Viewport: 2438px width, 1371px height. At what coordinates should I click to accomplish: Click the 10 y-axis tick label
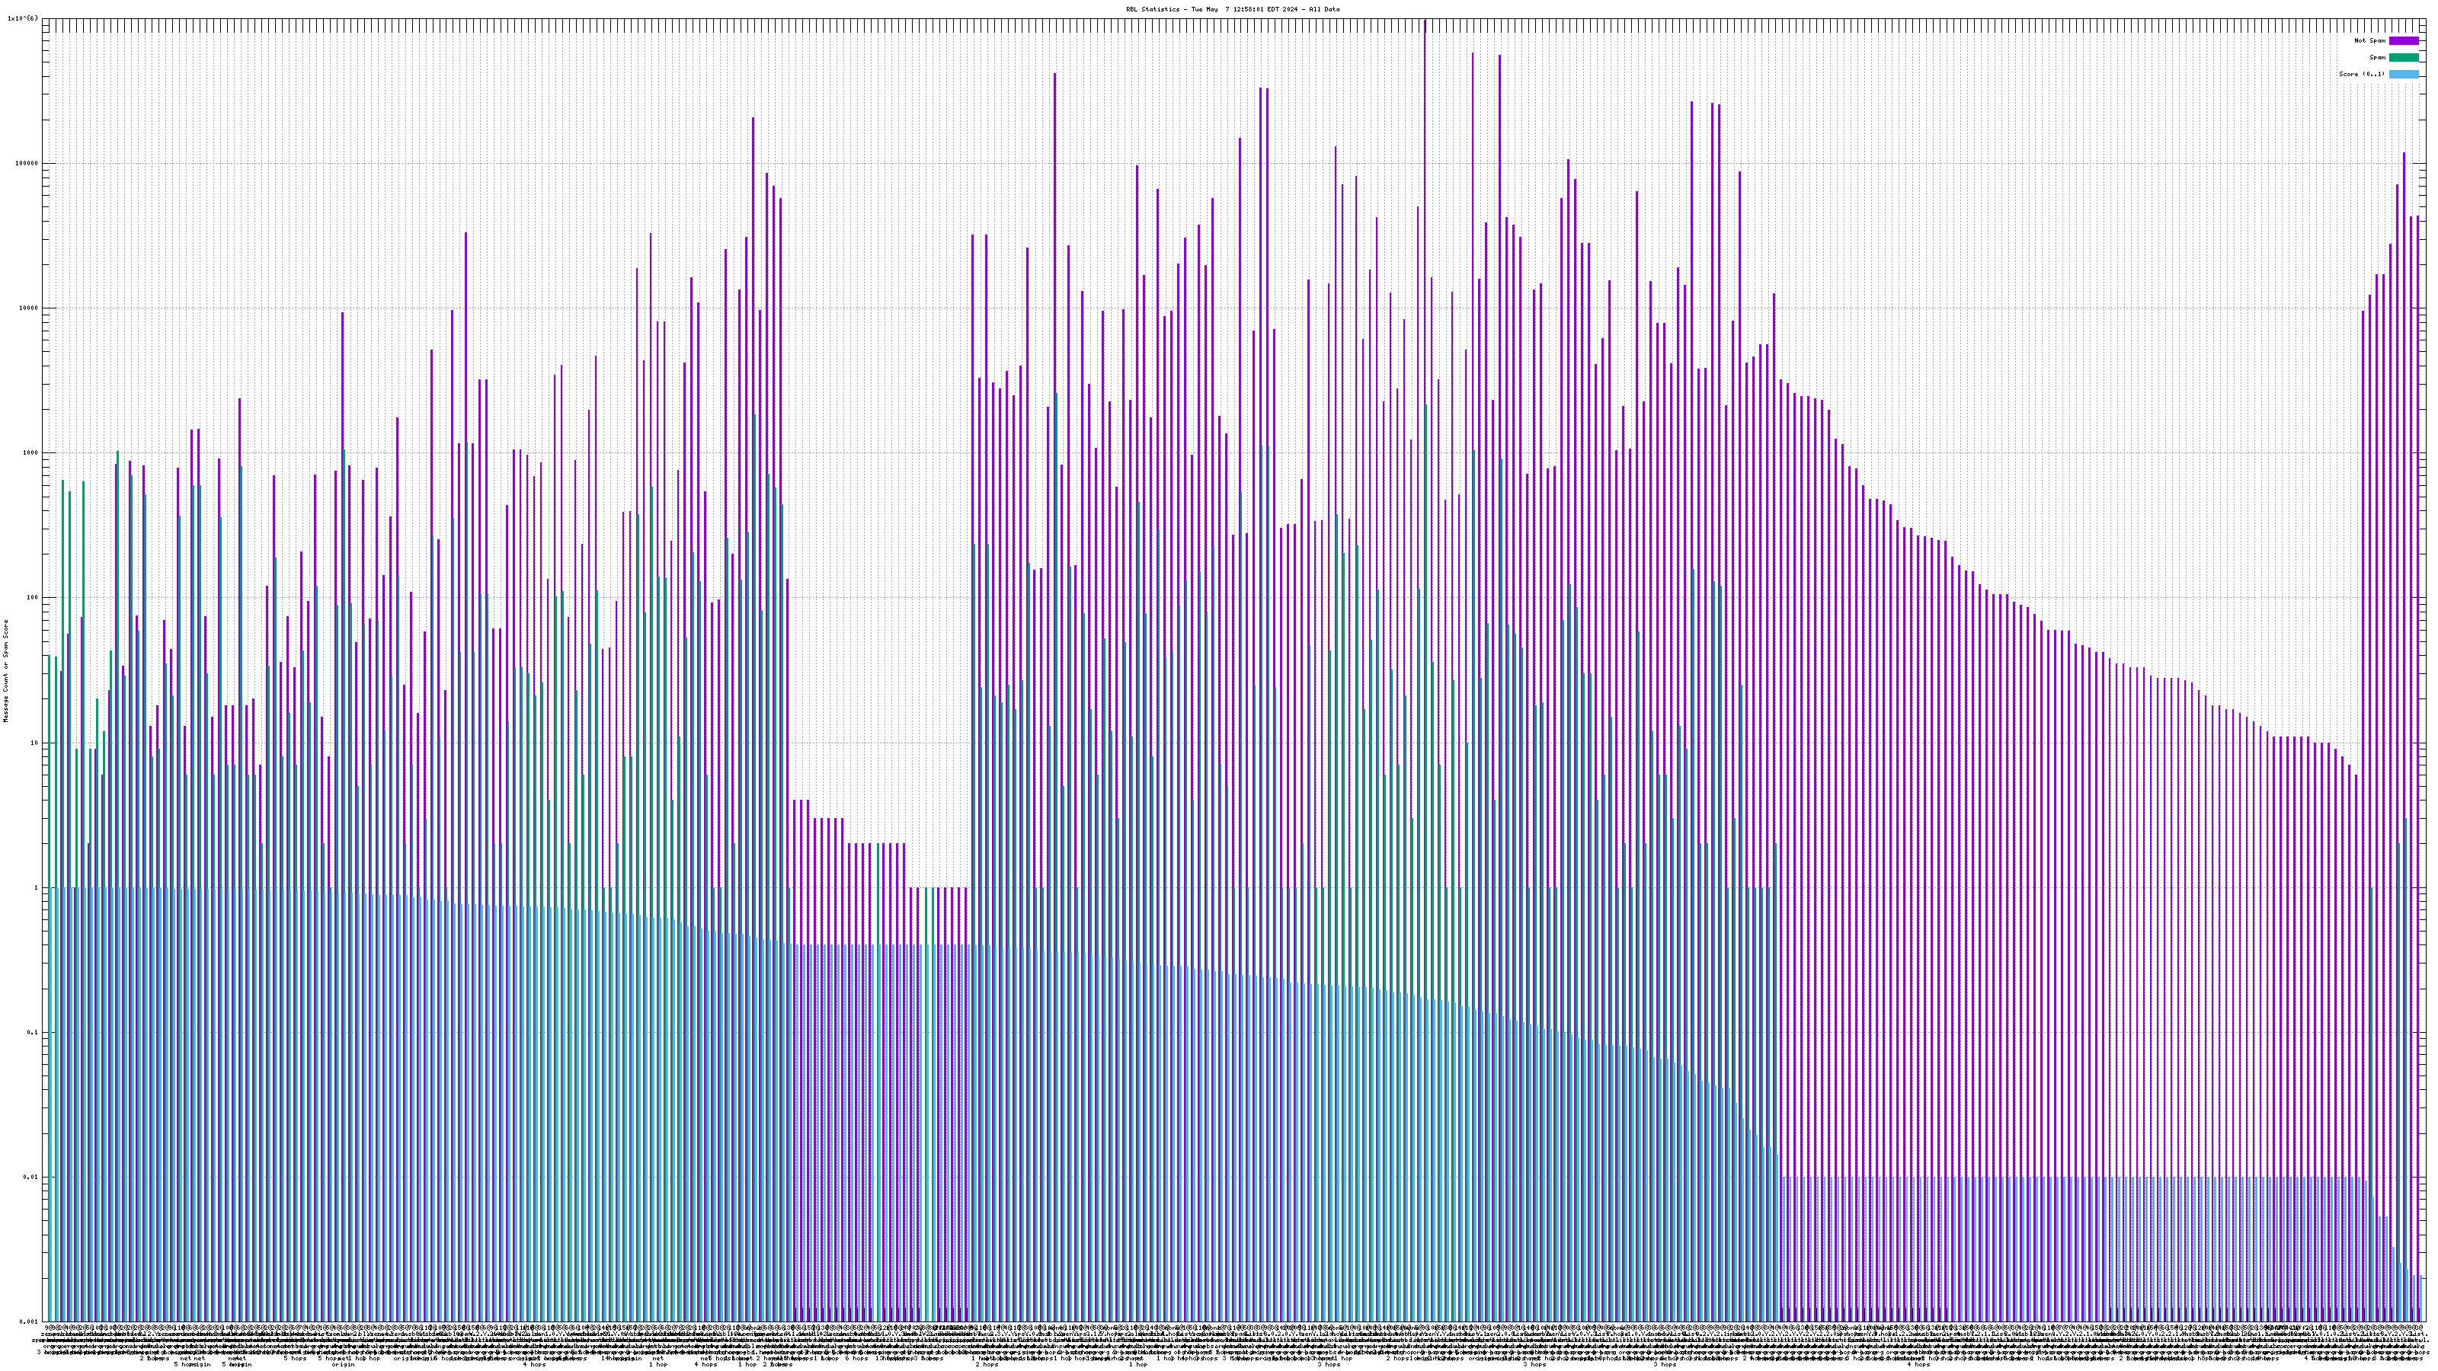click(x=34, y=743)
